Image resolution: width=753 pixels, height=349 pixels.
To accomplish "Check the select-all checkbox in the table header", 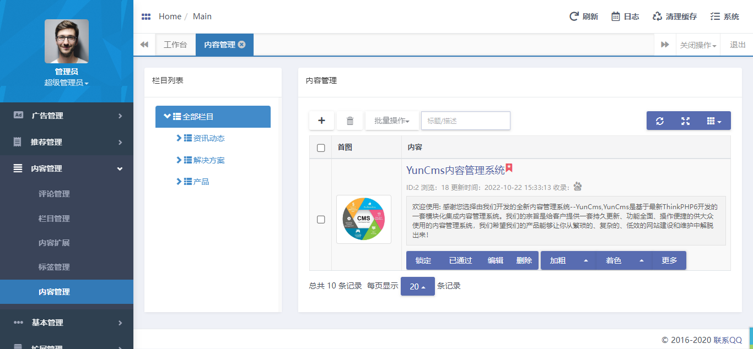I will pos(320,147).
